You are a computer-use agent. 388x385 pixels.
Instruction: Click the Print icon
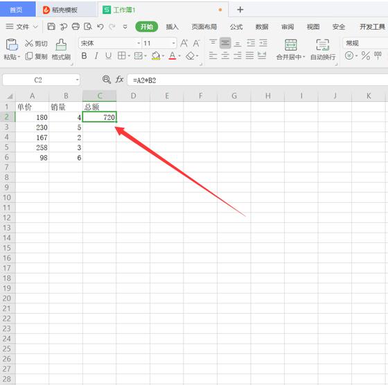pyautogui.click(x=76, y=26)
